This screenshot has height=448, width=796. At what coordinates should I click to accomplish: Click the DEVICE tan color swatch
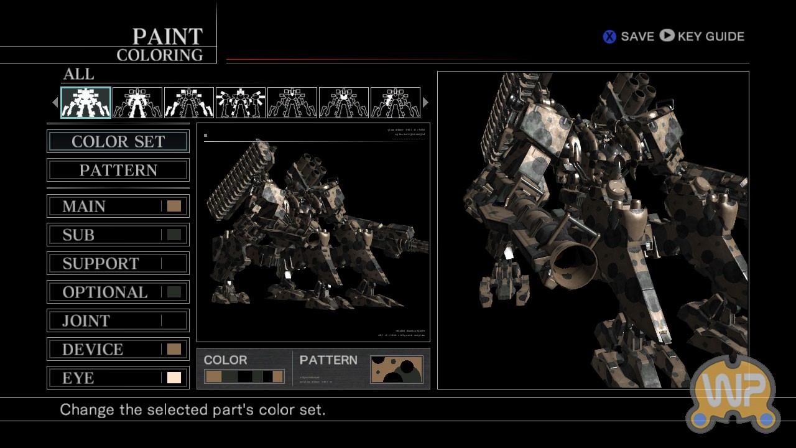tap(174, 350)
